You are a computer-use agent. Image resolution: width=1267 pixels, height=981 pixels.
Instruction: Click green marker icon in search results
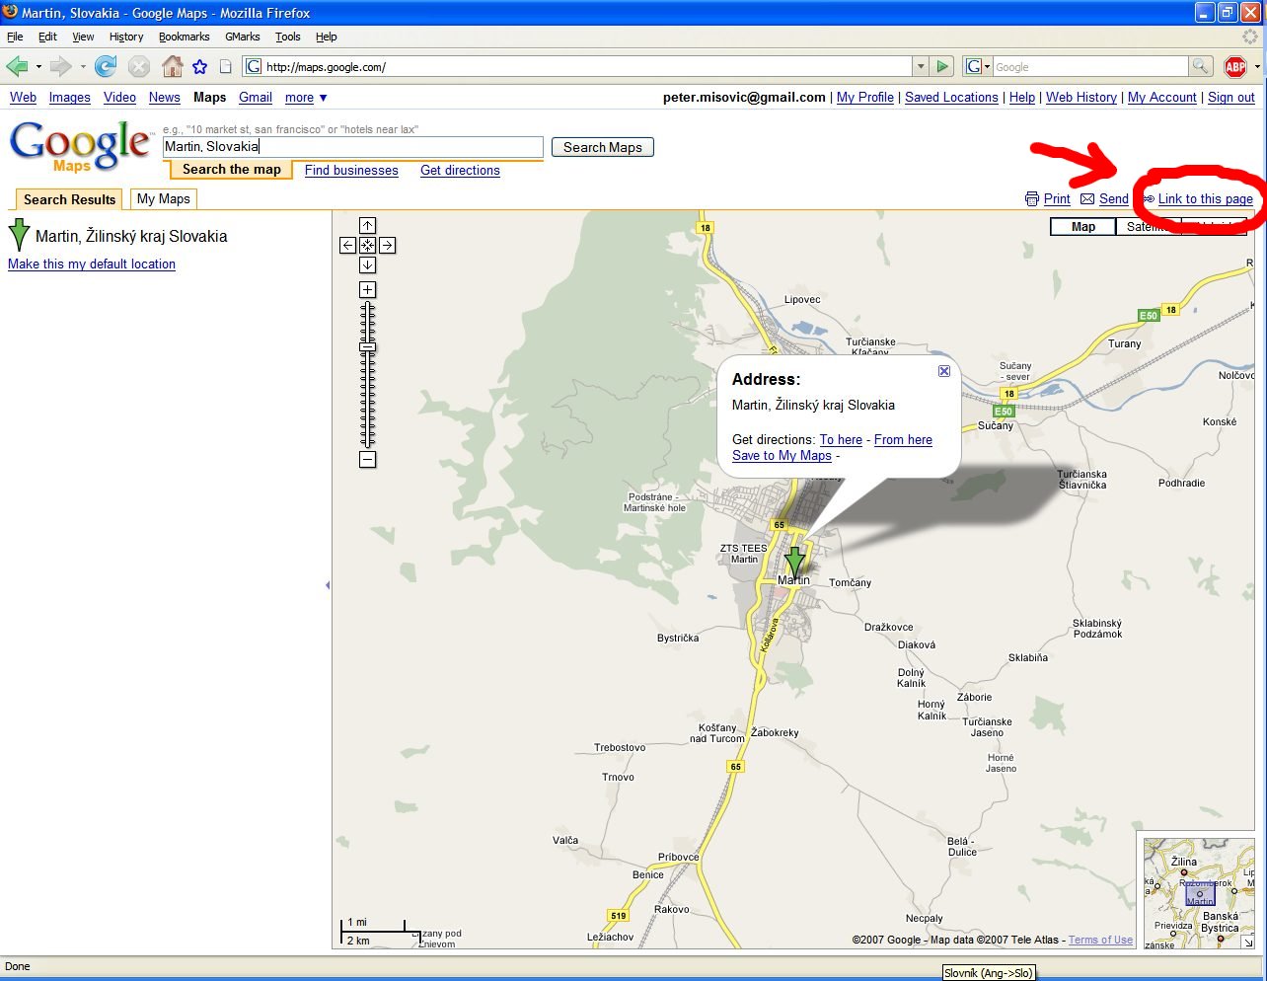19,235
